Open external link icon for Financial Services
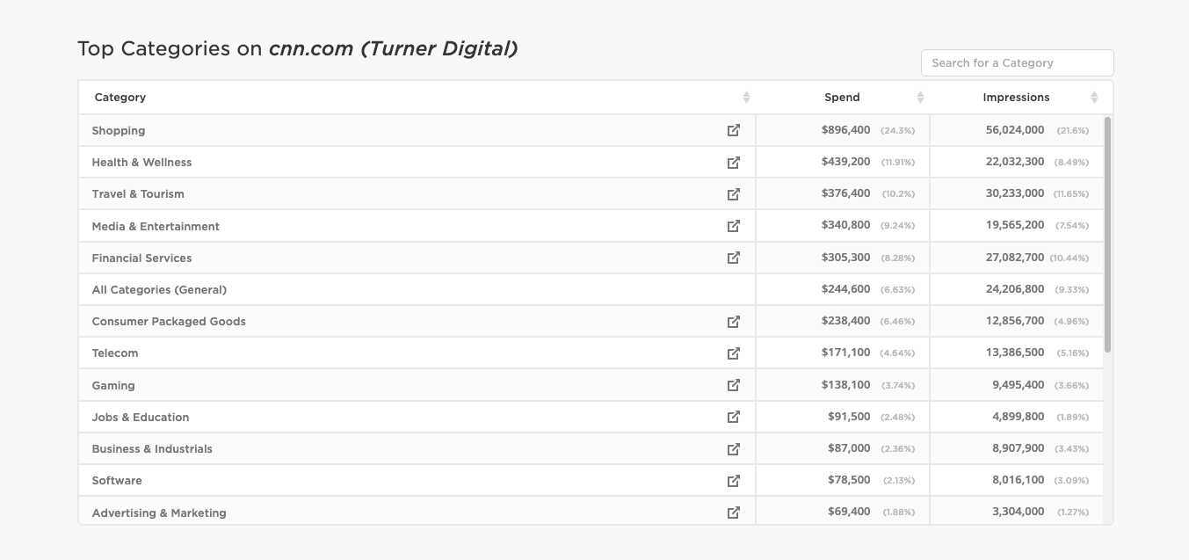 coord(734,258)
